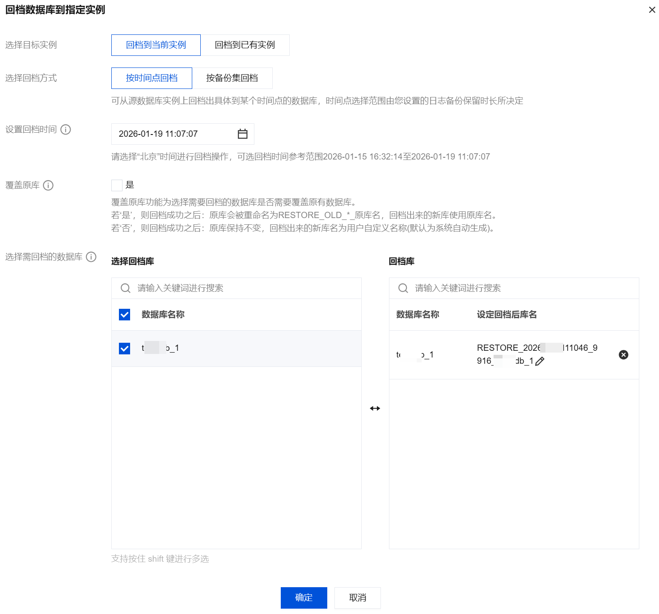659x614 pixels.
Task: Select 回档到当前实例 option
Action: 156,45
